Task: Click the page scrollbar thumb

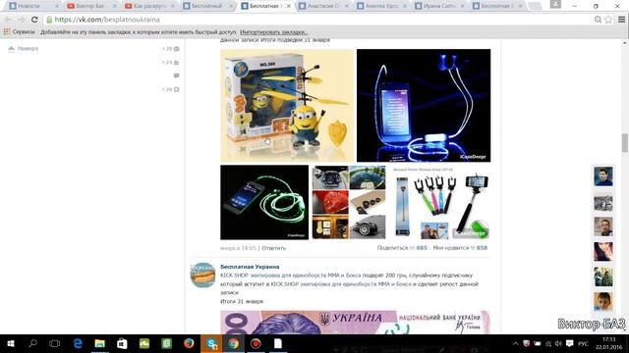Action: coord(625,143)
